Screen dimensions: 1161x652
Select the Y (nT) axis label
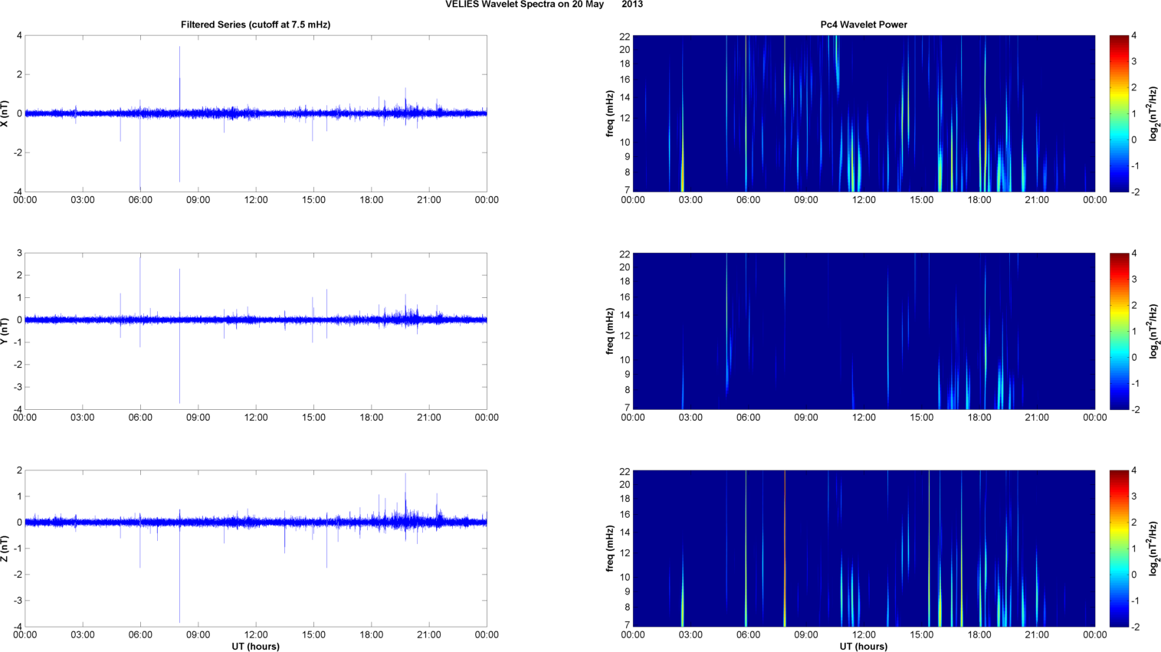click(x=5, y=331)
